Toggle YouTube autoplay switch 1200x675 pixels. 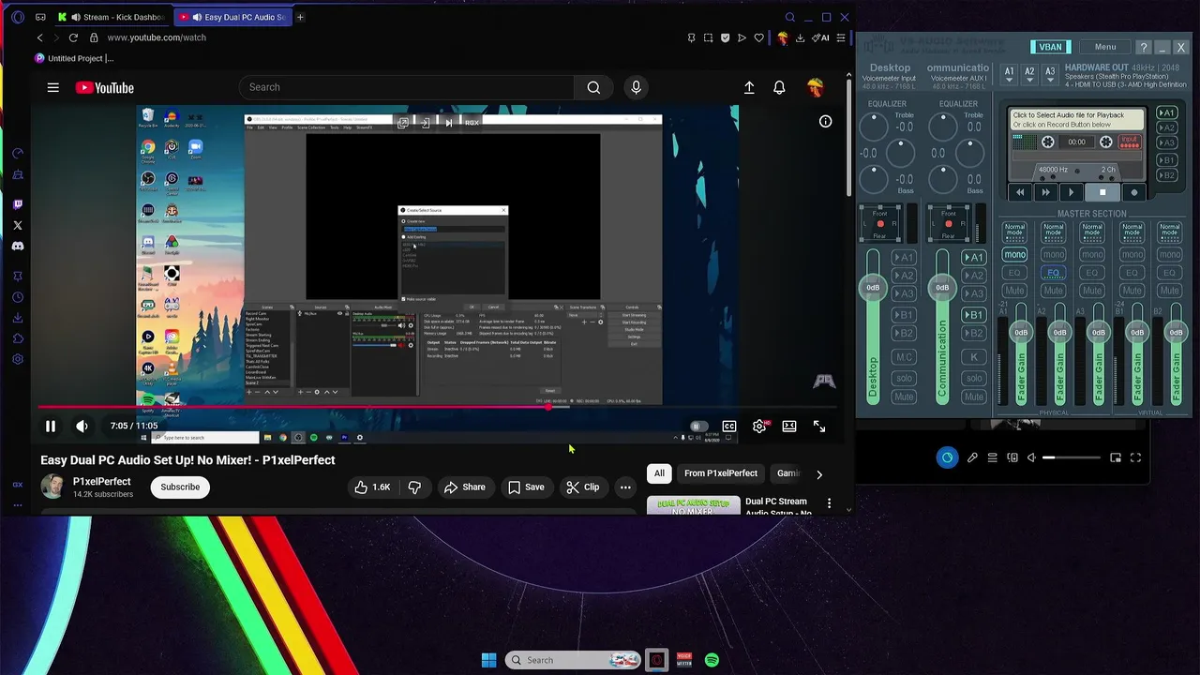(x=698, y=427)
